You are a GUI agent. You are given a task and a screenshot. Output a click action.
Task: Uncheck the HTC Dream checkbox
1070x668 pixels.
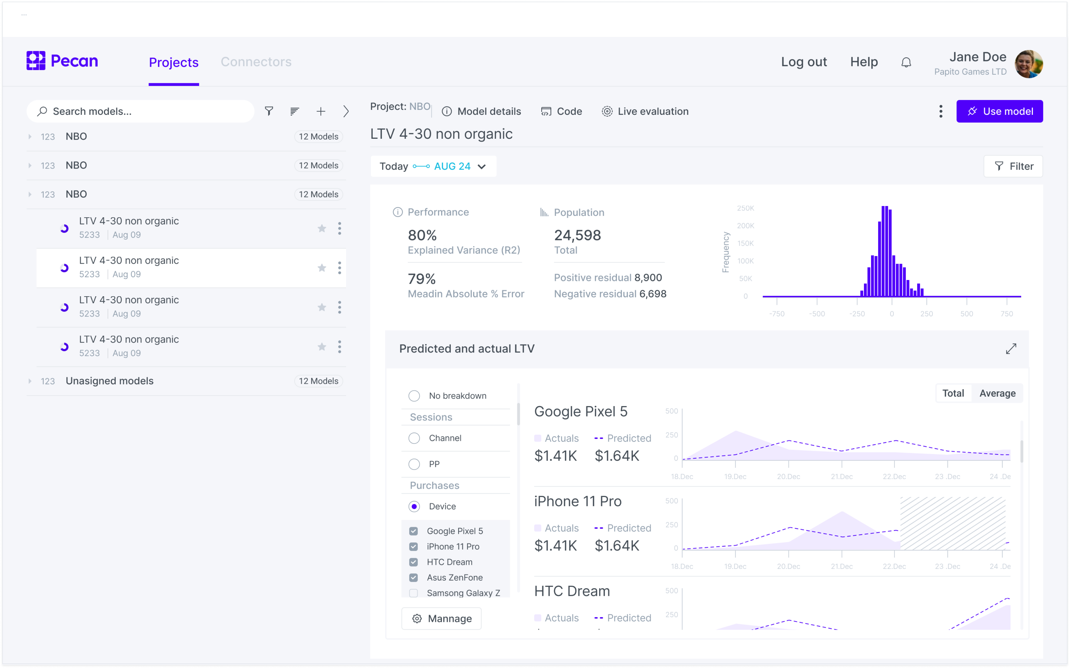414,562
